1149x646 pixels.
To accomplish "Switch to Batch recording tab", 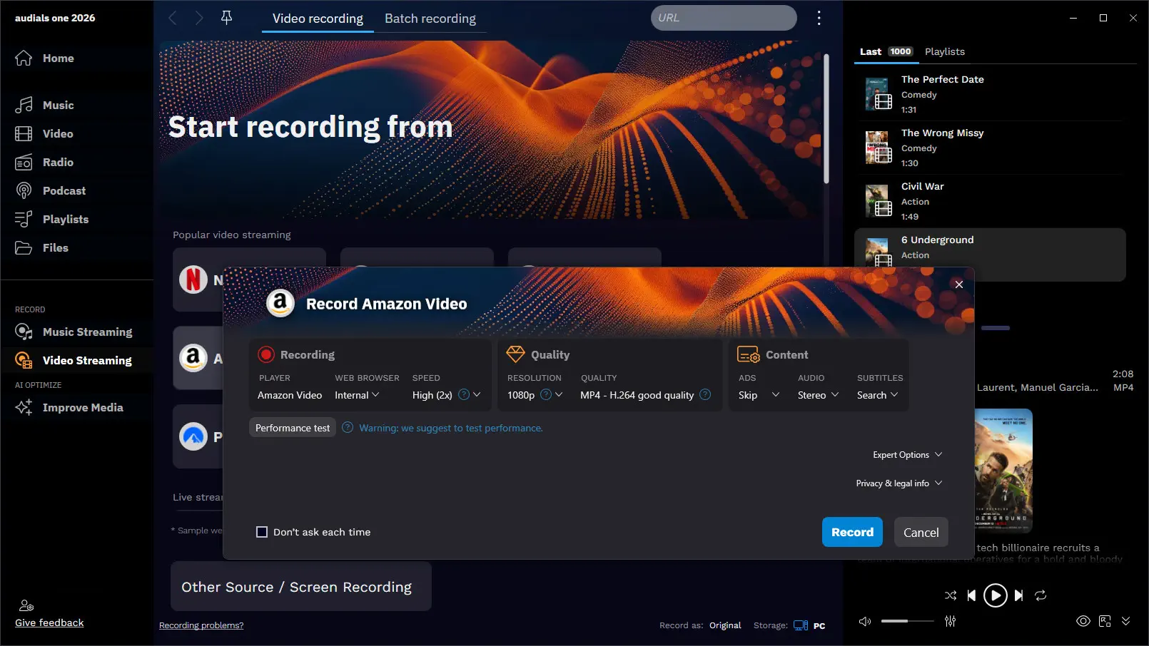I will click(430, 19).
